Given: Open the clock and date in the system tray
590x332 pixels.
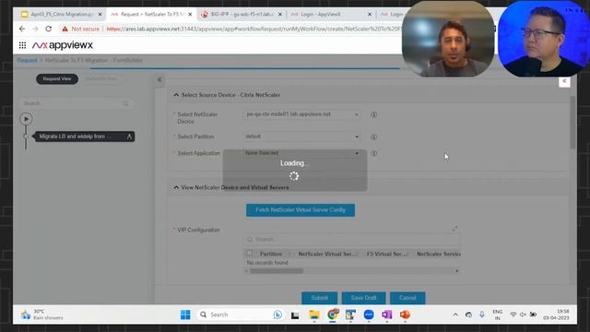Looking at the screenshot, I should pos(556,314).
